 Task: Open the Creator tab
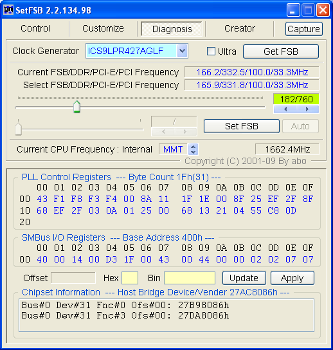click(x=240, y=28)
